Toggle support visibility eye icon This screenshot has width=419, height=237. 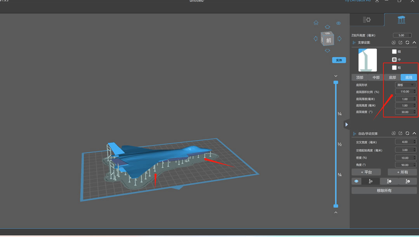coord(356,181)
